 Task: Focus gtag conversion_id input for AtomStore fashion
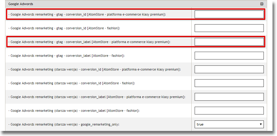click(x=229, y=28)
